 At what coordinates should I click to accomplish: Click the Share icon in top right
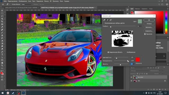pyautogui.click(x=167, y=4)
